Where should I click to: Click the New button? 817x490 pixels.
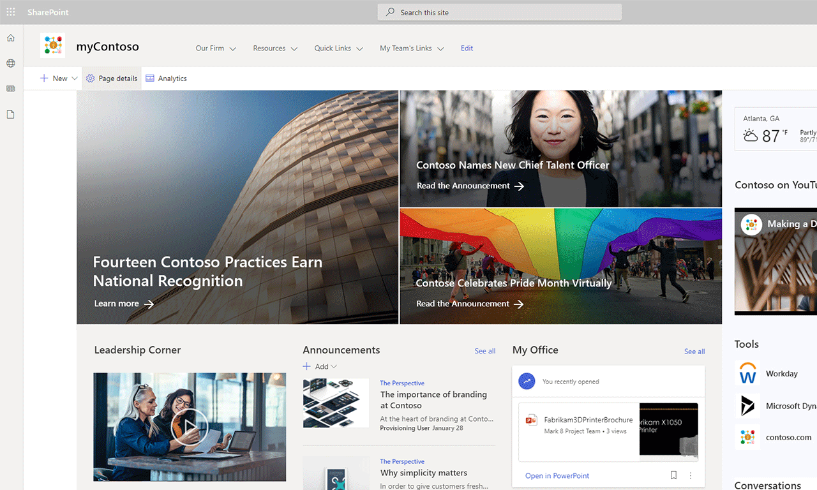[x=59, y=78]
